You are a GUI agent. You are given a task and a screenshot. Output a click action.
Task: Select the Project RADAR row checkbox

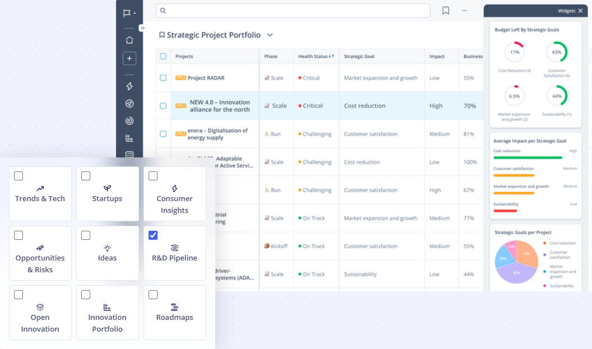pyautogui.click(x=163, y=78)
